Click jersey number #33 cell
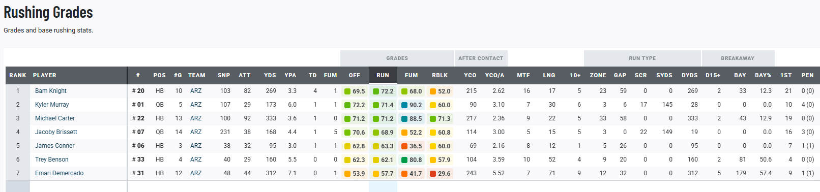820x192 pixels. (x=138, y=159)
